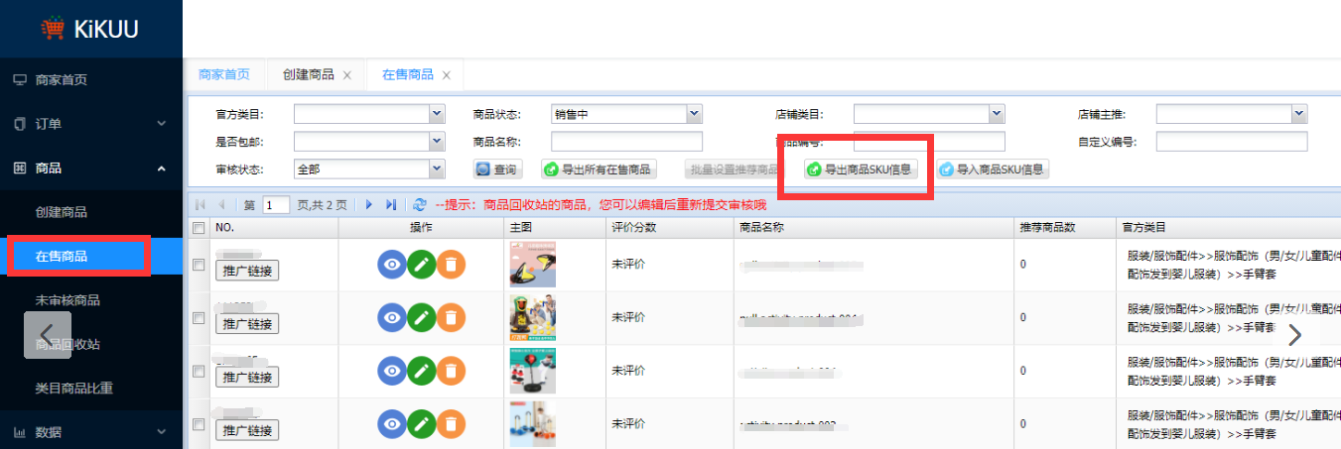The height and width of the screenshot is (449, 1341).
Task: Click the green pencil edit icon in fourth row
Action: click(422, 423)
